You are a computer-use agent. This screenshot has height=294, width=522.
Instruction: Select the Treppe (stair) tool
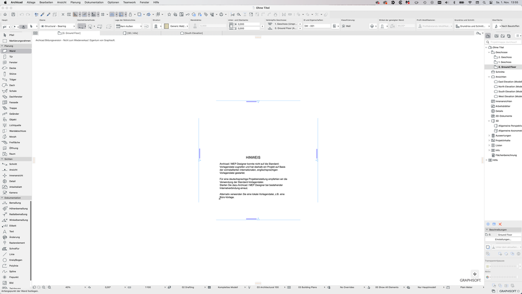(x=16, y=108)
